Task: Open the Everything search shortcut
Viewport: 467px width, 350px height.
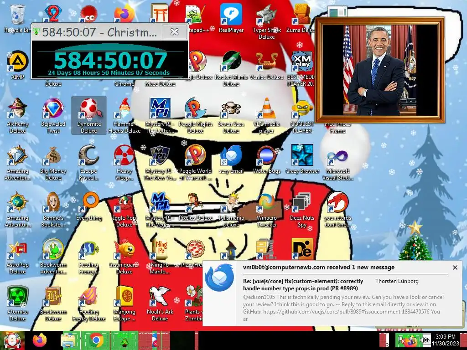Action: coord(89,207)
